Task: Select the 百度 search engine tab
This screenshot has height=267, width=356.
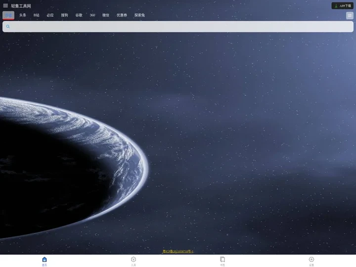Action: click(8, 15)
